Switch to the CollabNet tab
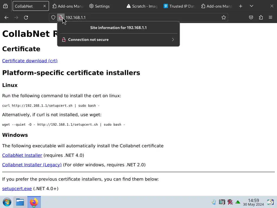The image size is (277, 208). [31, 6]
